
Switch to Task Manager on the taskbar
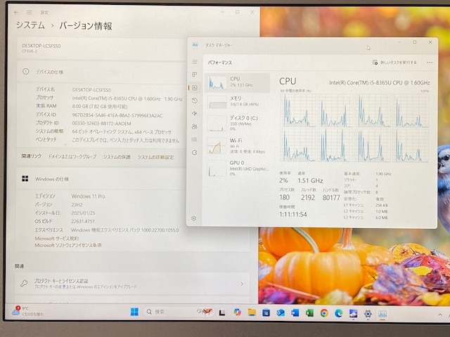(x=382, y=314)
